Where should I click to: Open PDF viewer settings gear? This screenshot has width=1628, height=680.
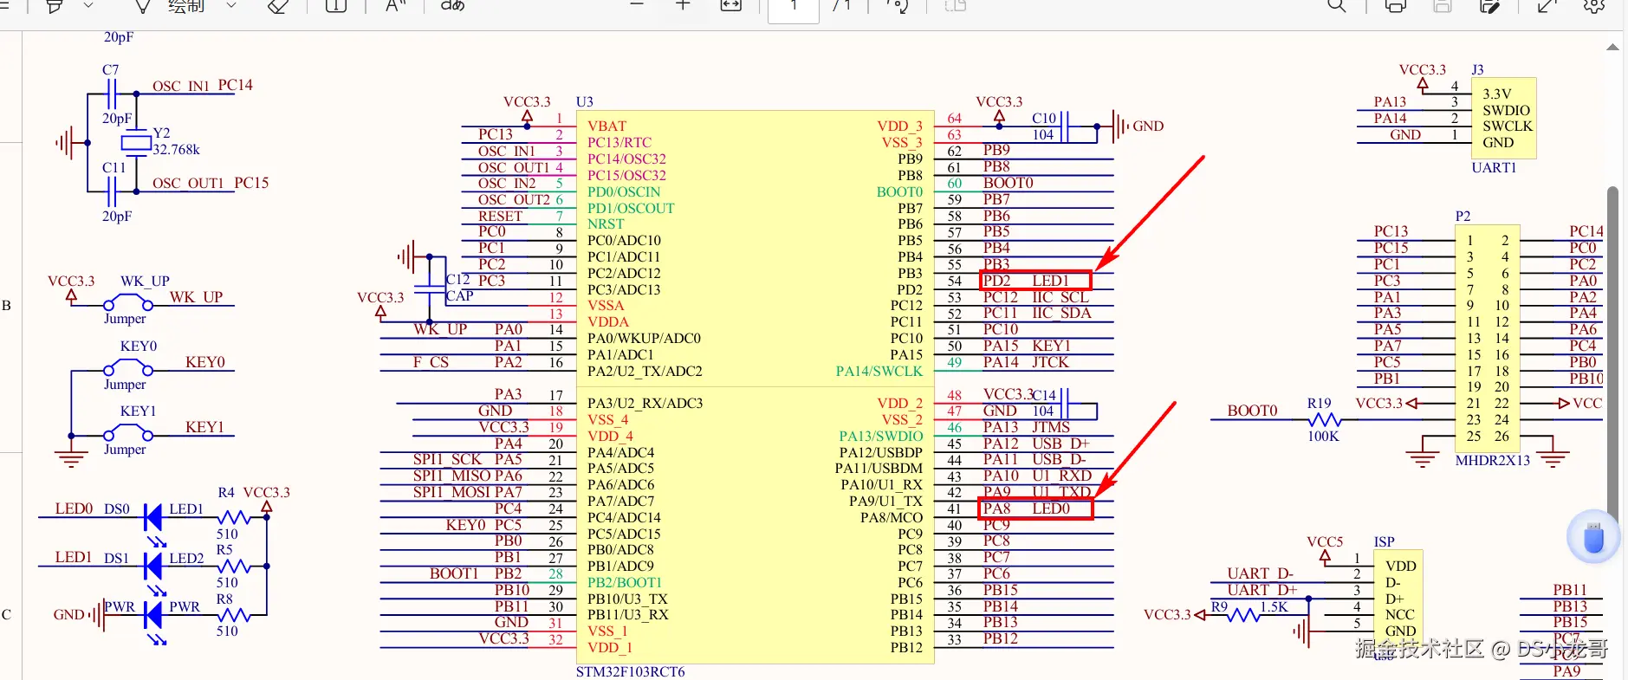tap(1594, 6)
